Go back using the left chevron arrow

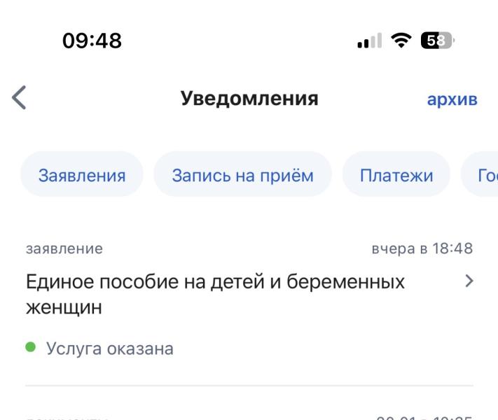tap(19, 97)
